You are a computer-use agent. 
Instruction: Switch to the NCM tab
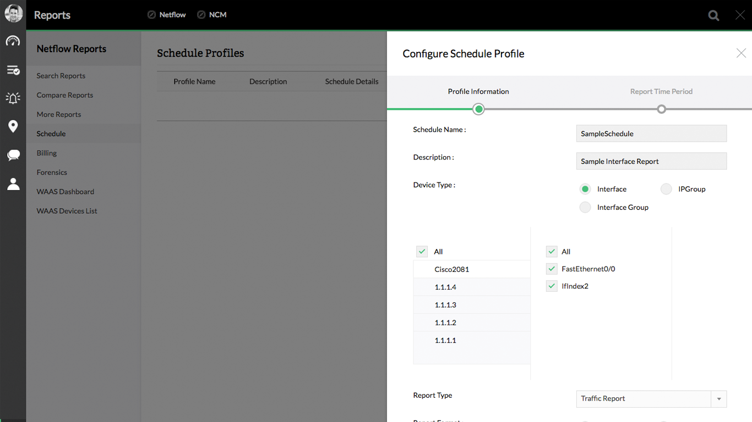click(212, 15)
